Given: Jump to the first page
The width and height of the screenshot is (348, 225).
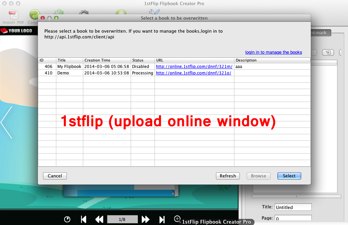Looking at the screenshot, I should point(83,220).
